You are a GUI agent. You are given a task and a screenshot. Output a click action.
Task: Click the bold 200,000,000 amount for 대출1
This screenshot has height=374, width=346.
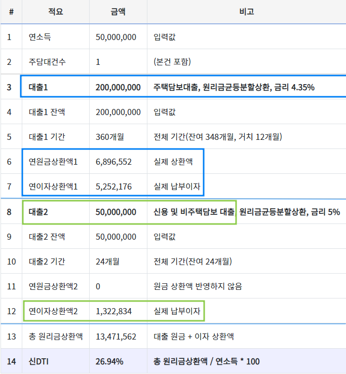pyautogui.click(x=118, y=87)
